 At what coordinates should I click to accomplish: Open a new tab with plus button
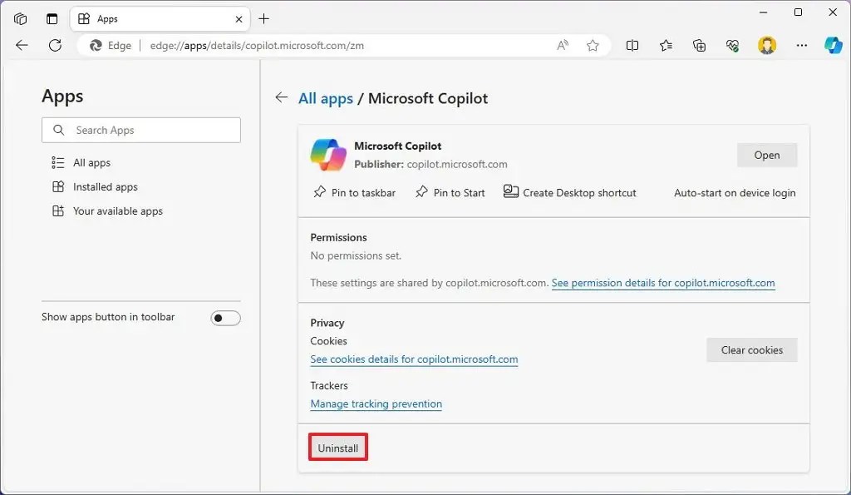(x=263, y=19)
